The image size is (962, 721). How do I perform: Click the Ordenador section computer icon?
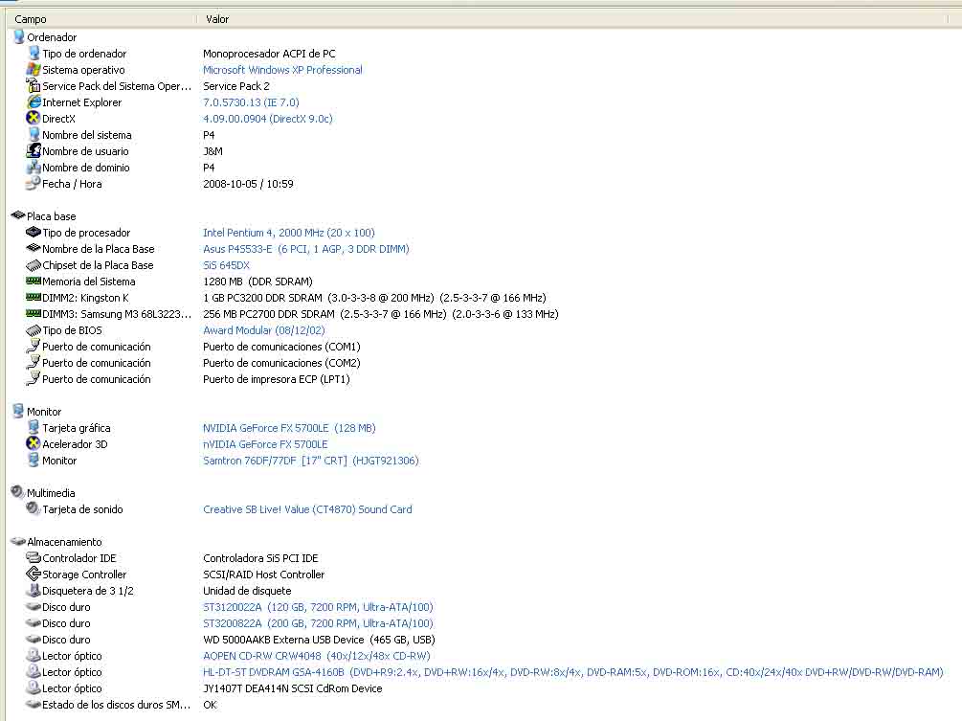pos(18,36)
